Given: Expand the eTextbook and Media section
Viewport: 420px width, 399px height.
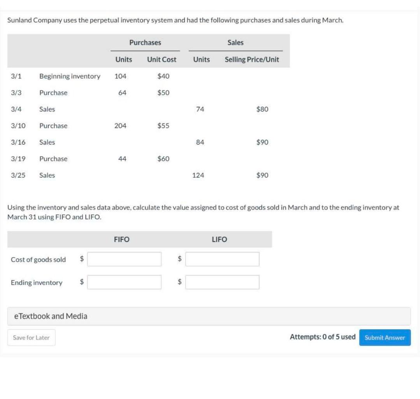Looking at the screenshot, I should 51,316.
